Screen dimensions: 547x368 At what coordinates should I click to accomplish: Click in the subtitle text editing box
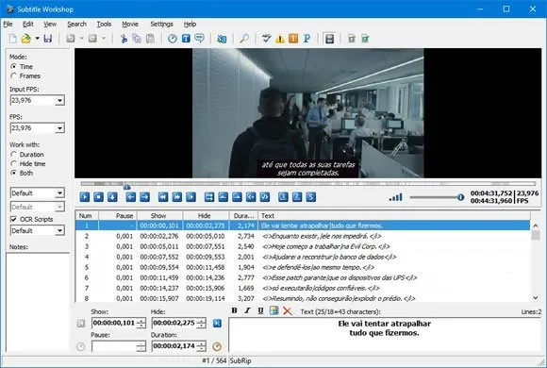point(385,334)
